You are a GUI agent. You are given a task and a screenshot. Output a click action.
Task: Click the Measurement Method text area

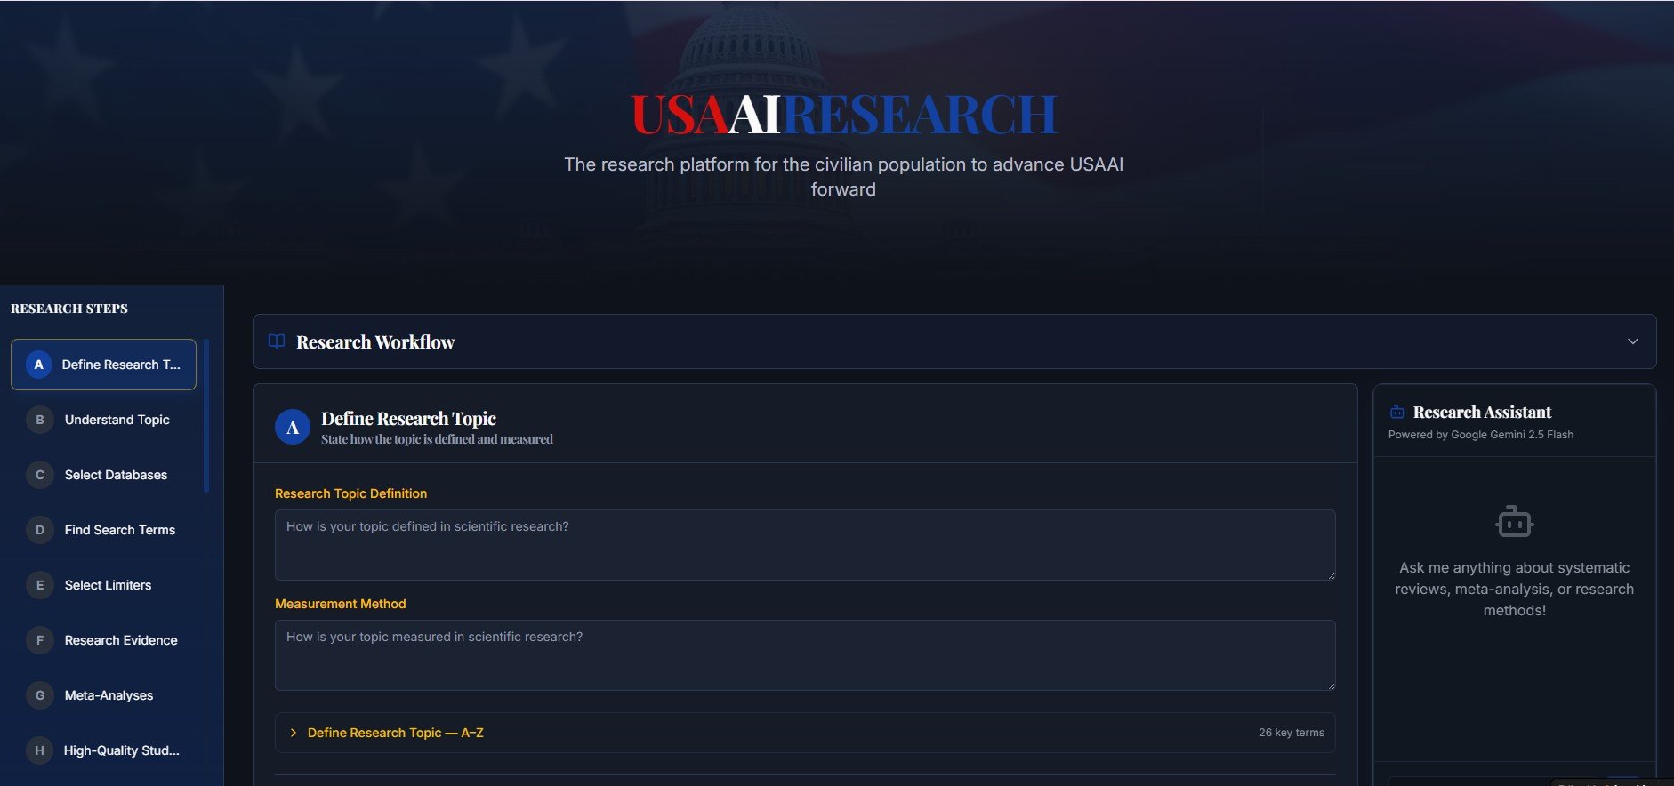coord(805,655)
